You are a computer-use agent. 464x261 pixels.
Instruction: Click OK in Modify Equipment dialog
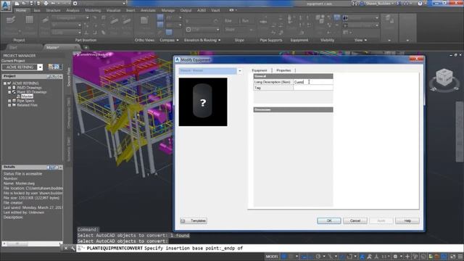[328, 220]
